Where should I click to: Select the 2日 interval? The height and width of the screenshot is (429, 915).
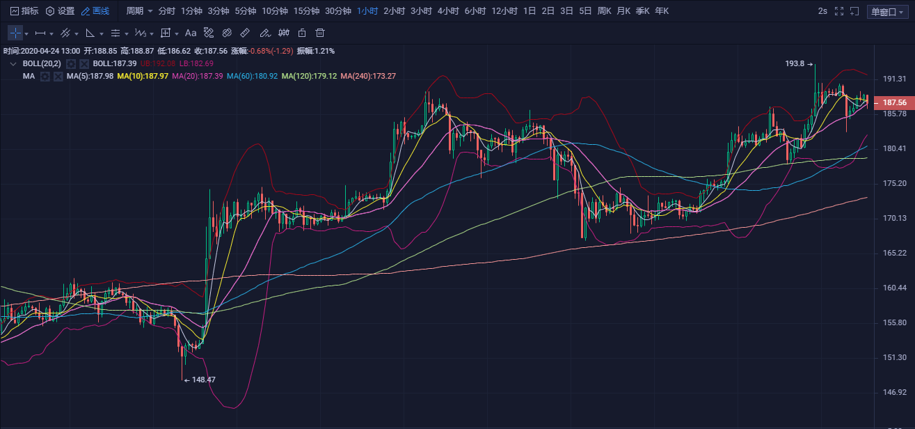(548, 11)
